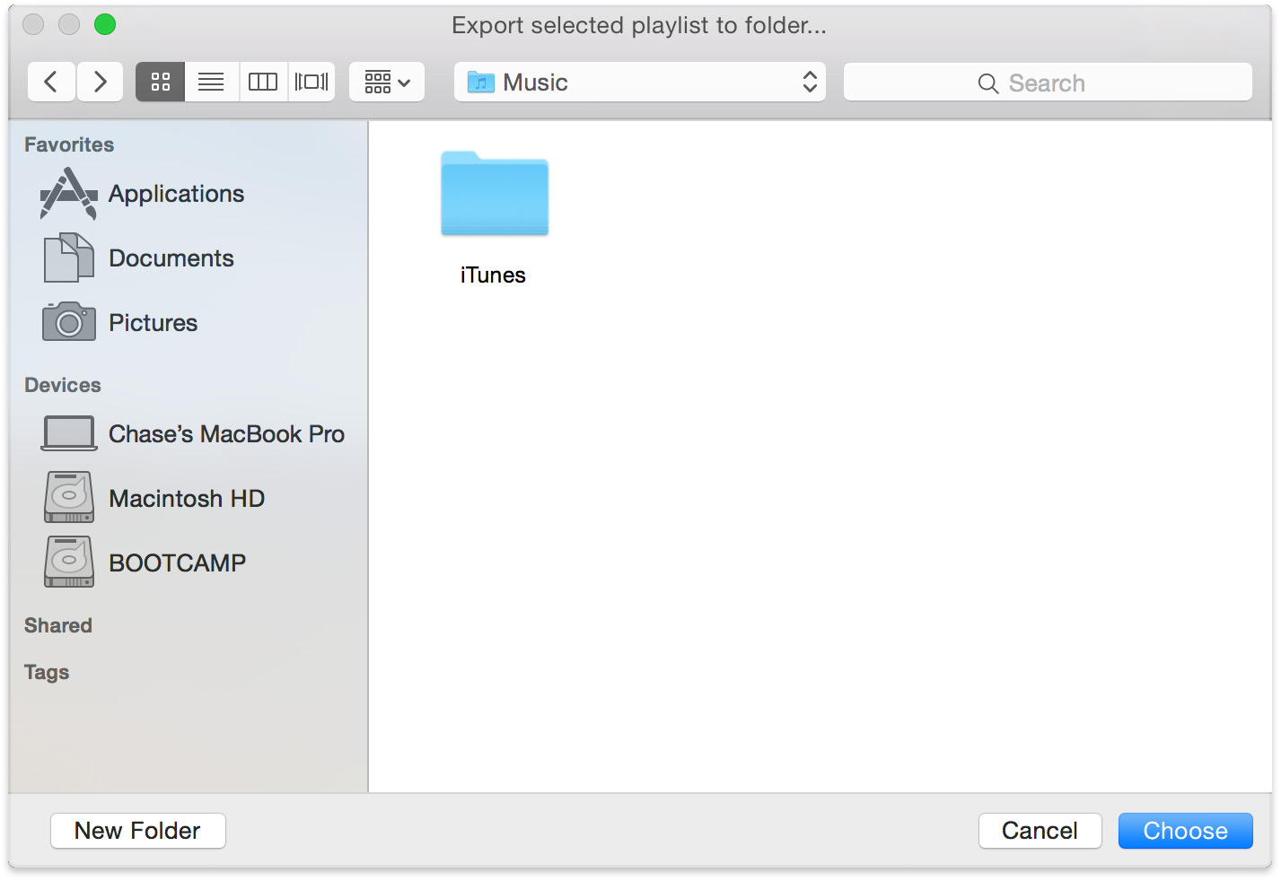Click the New Folder button
This screenshot has width=1281, height=881.
(138, 831)
